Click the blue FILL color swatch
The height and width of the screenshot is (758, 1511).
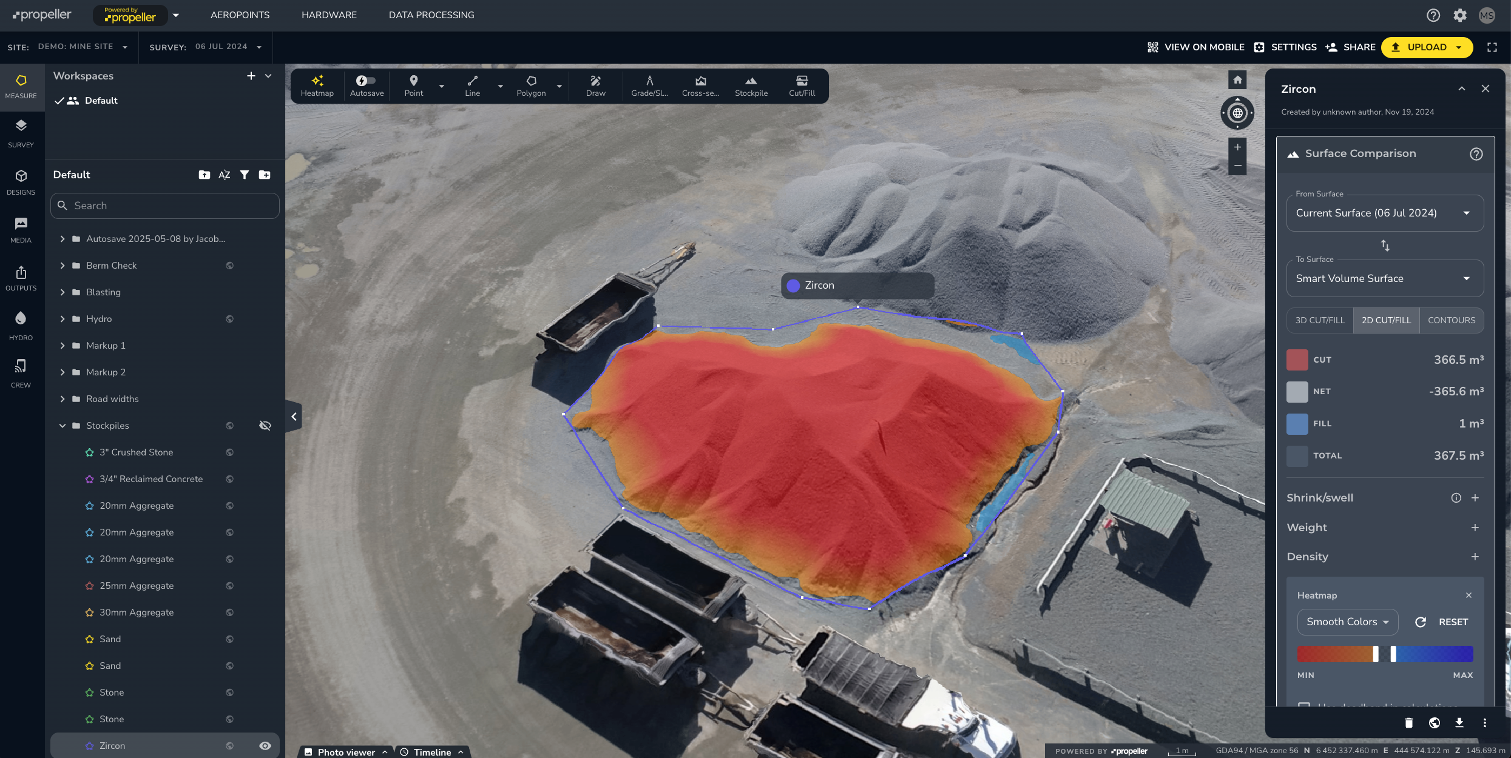(x=1297, y=423)
